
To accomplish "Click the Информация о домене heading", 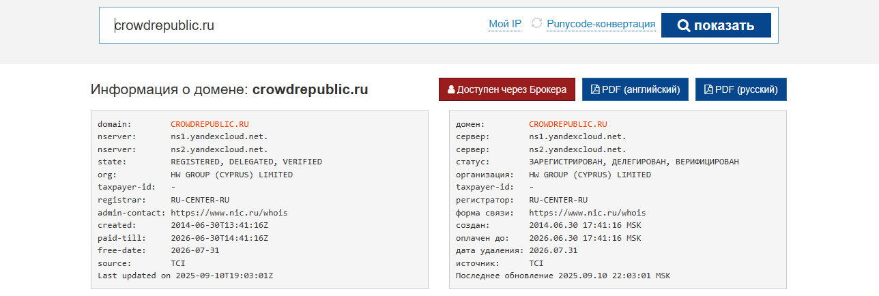I will point(229,89).
